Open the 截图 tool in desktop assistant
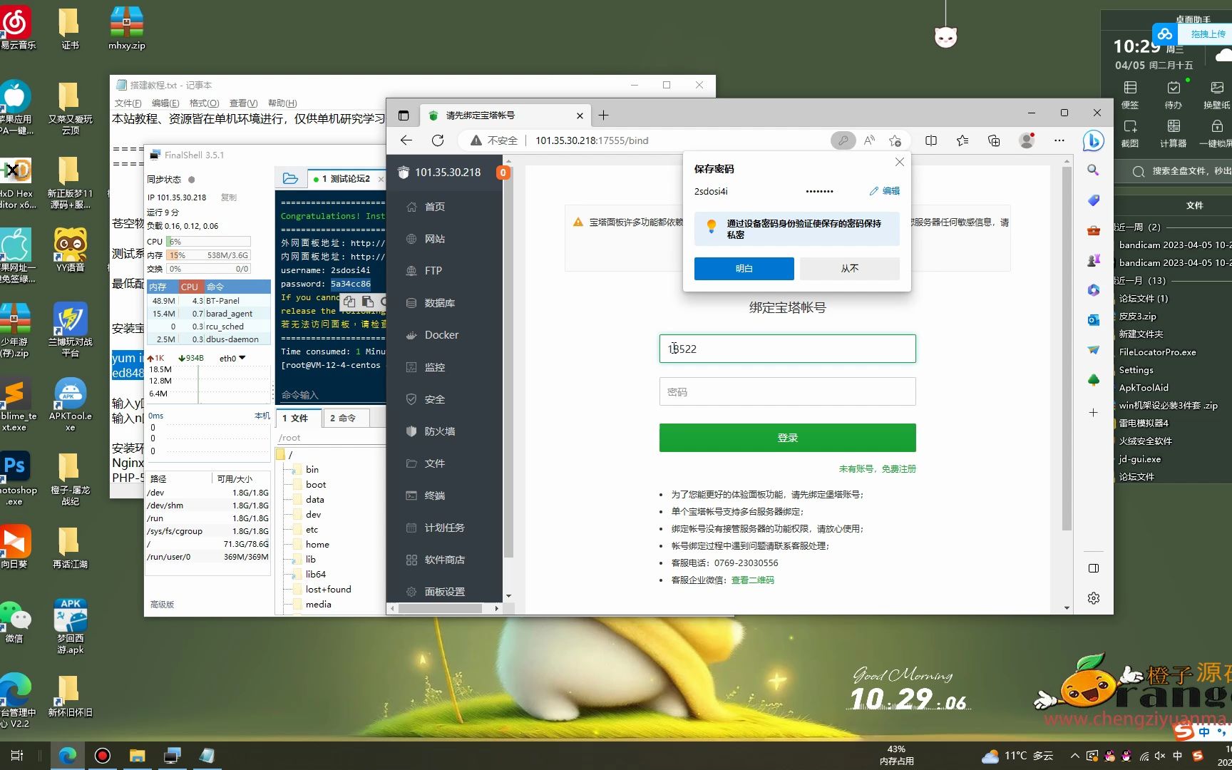Screen dimensions: 1232x770 point(1130,133)
